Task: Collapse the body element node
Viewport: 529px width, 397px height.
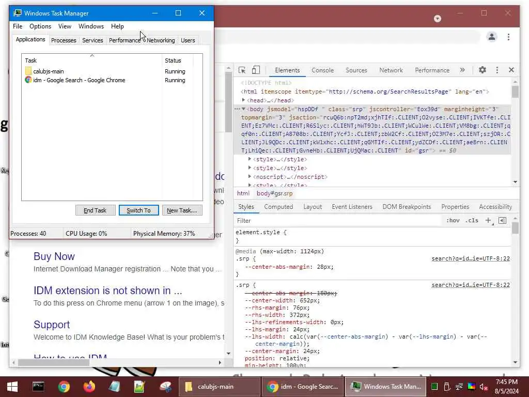Action: [243, 109]
